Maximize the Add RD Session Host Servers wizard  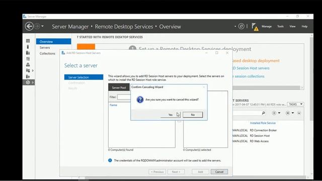217,53
